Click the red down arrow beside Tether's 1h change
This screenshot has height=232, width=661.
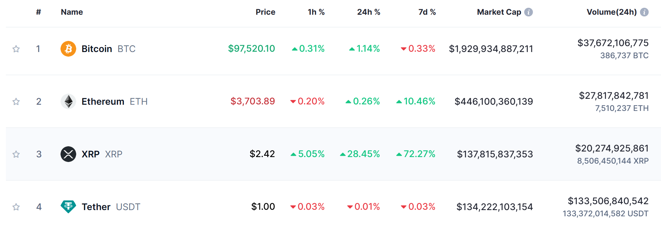pyautogui.click(x=293, y=207)
